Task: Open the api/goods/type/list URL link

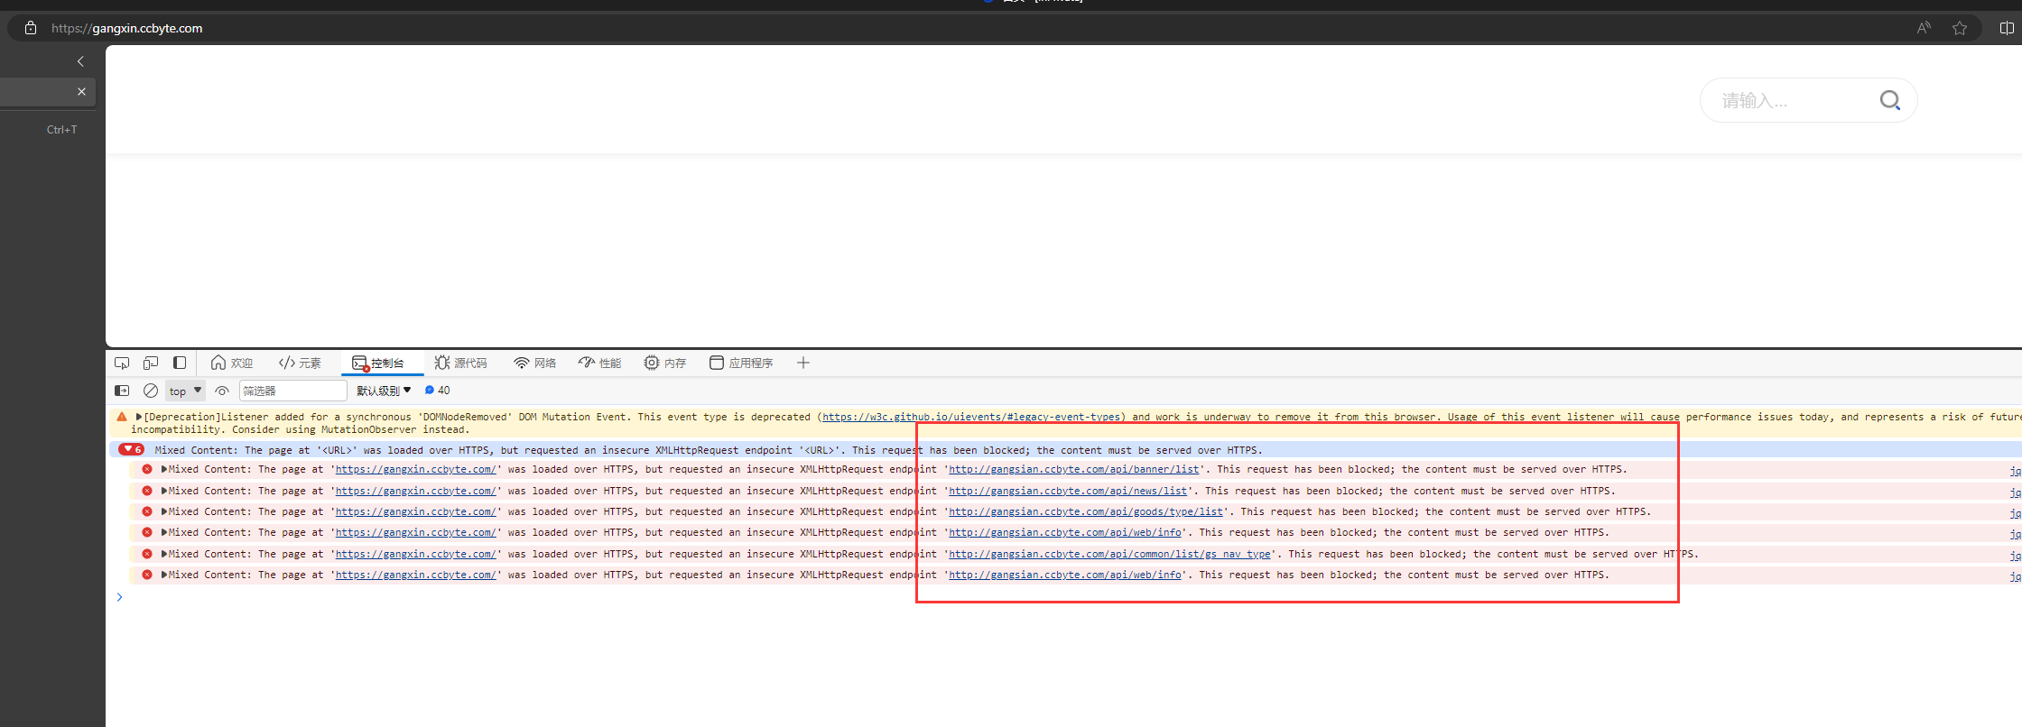Action: point(1086,511)
